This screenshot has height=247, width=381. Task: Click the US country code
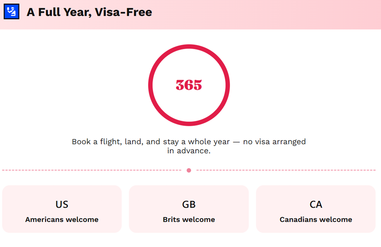[62, 204]
